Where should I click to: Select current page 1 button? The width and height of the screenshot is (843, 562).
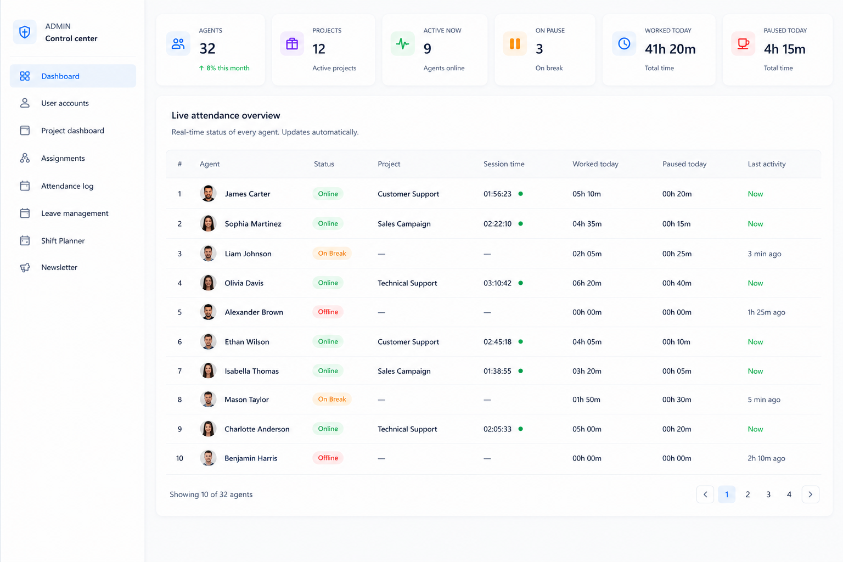[727, 494]
